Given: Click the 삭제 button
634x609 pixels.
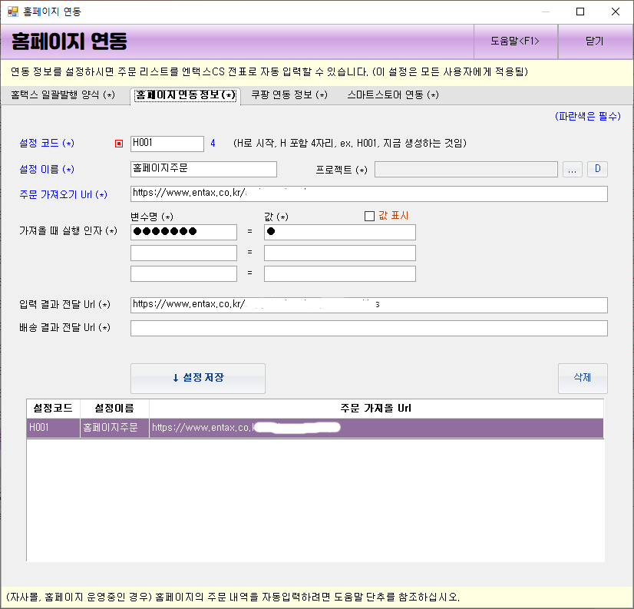Looking at the screenshot, I should pyautogui.click(x=582, y=378).
